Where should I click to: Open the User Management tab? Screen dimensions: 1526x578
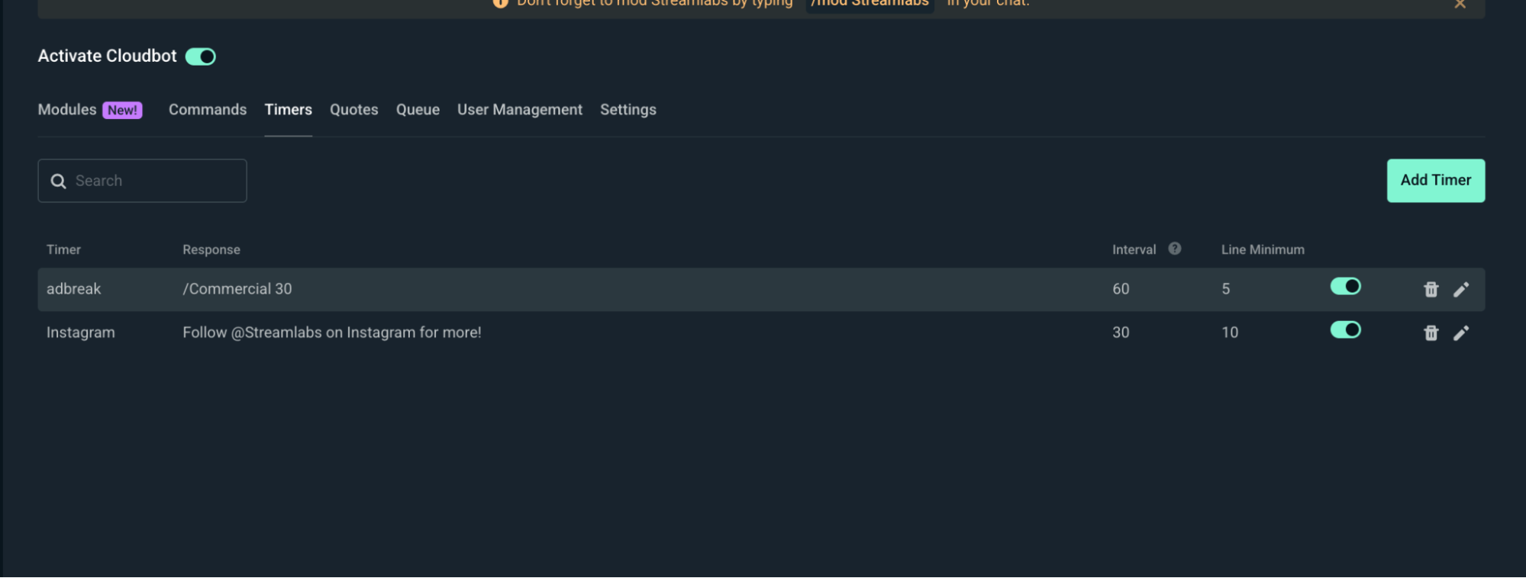coord(520,110)
